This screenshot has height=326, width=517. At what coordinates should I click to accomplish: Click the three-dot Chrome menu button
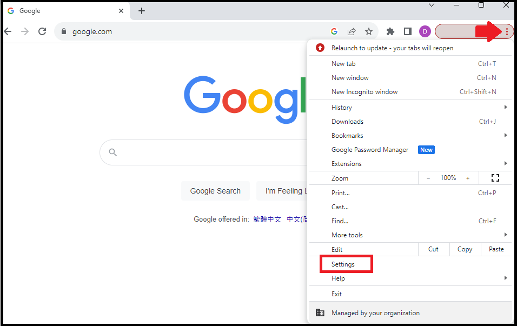(507, 32)
